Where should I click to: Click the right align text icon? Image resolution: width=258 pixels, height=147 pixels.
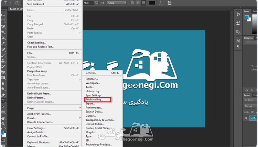[x=143, y=3]
